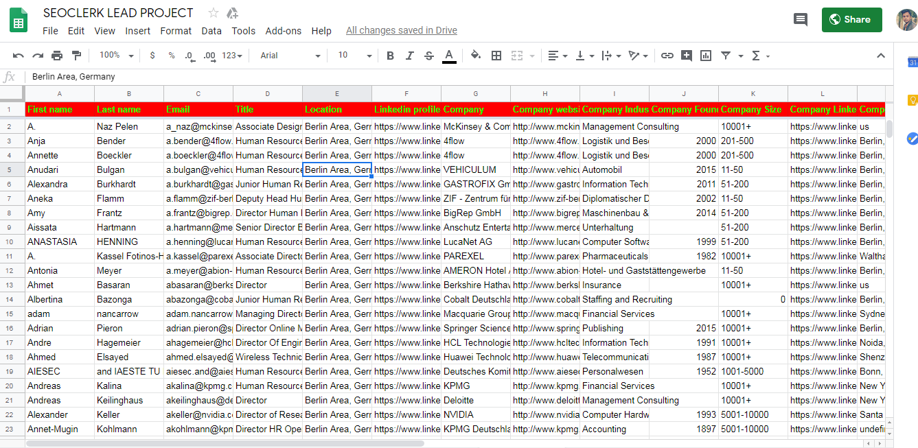Click the Insert comment icon

686,56
